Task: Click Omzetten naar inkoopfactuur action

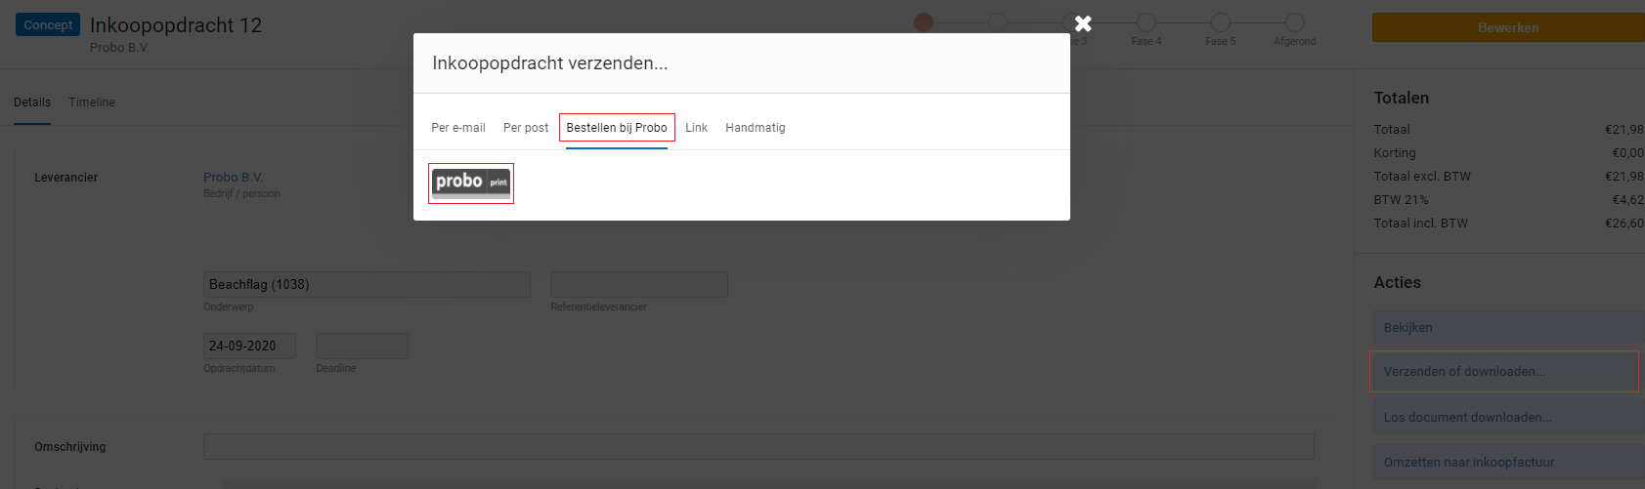Action: (1508, 463)
